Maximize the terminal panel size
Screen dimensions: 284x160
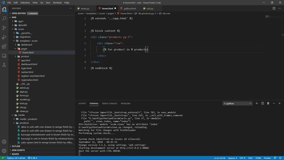[274, 104]
